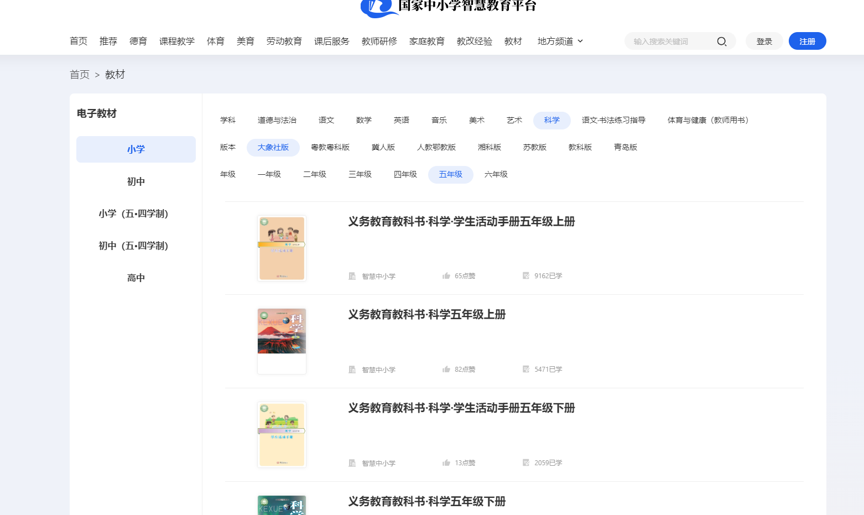The image size is (864, 515).
Task: Open 义务教育教科书·科学五年级上册 link
Action: (426, 315)
